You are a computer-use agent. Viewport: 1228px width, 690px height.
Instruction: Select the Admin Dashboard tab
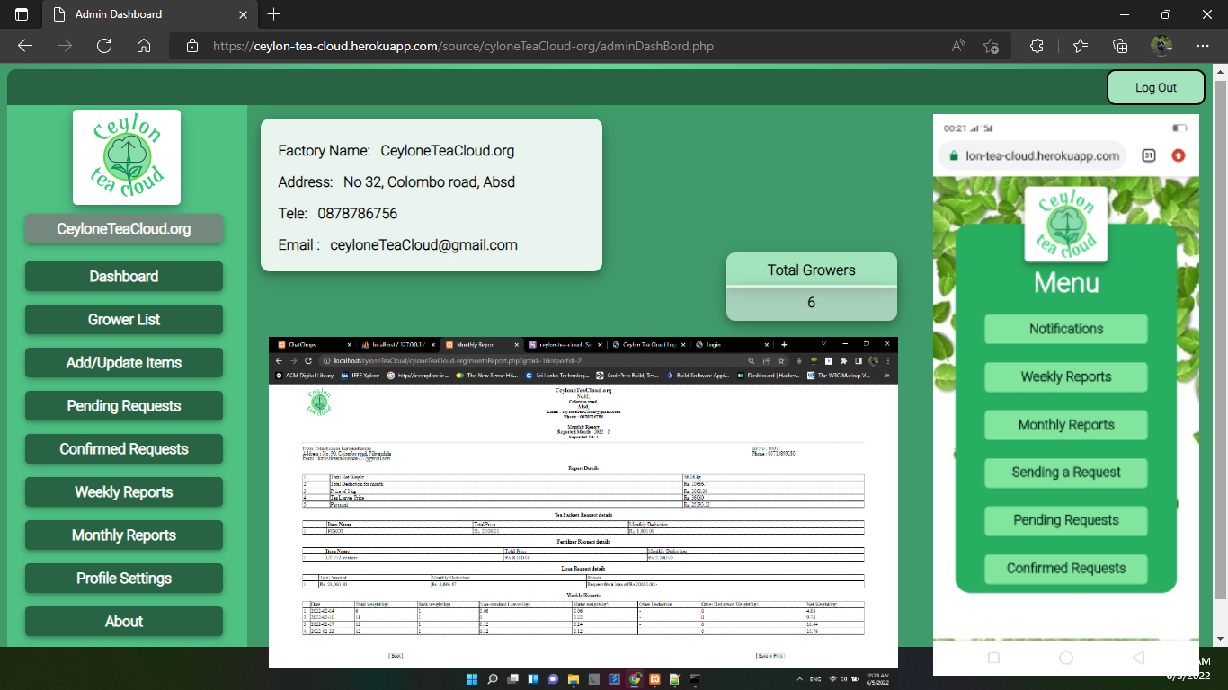[149, 15]
